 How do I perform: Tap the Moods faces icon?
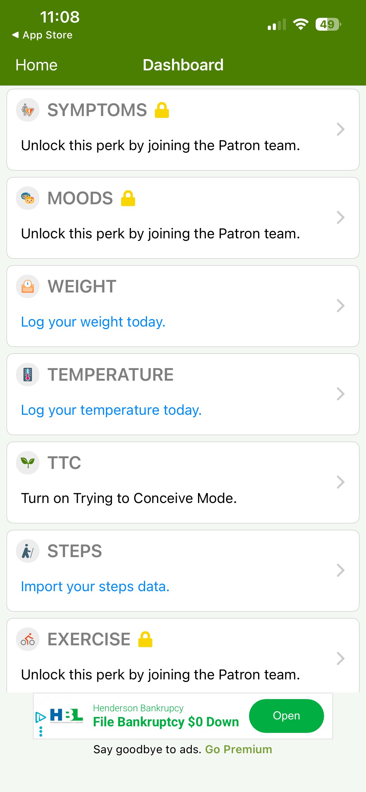tap(28, 198)
